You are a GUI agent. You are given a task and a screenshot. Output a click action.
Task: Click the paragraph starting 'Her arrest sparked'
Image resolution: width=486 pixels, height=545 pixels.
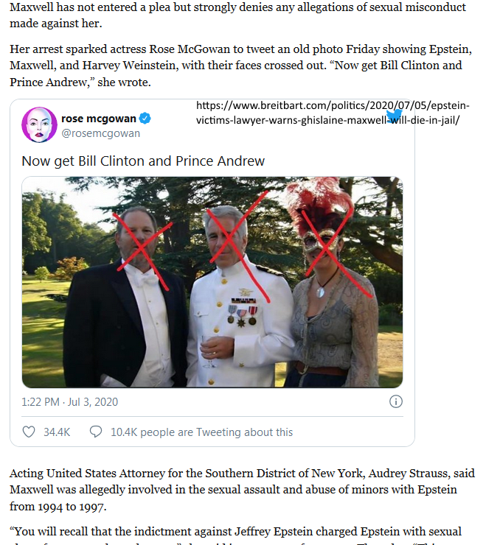[x=241, y=66]
